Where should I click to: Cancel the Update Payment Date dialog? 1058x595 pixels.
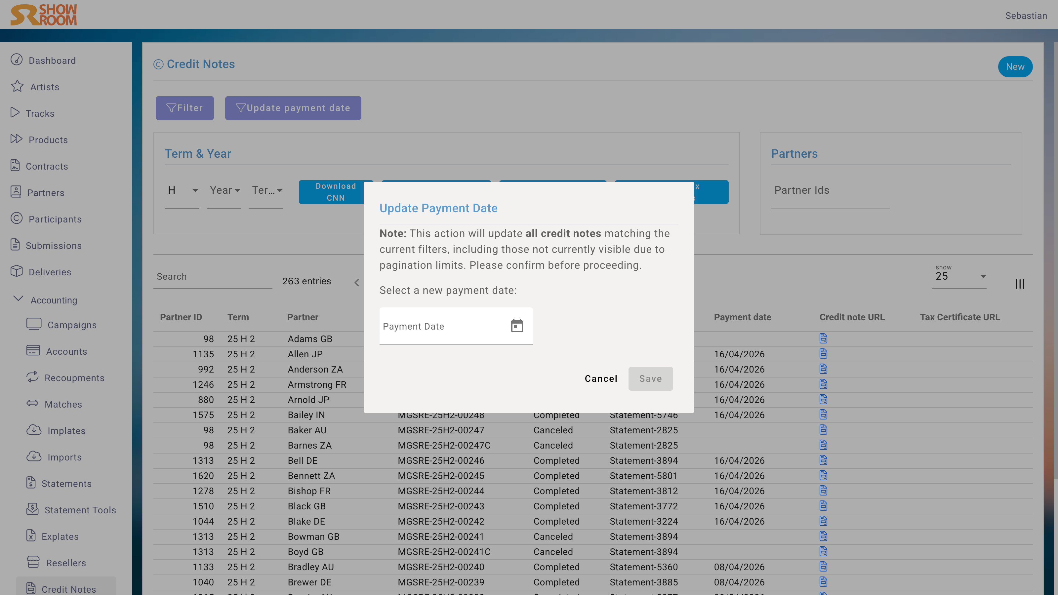(601, 378)
